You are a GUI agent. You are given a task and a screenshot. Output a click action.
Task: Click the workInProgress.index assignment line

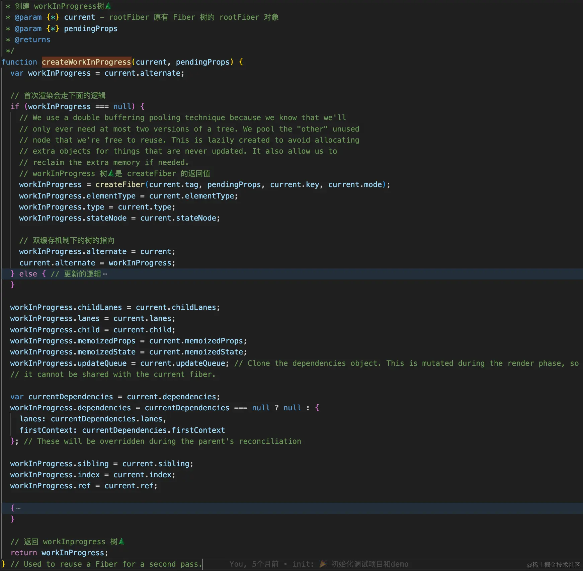(93, 475)
